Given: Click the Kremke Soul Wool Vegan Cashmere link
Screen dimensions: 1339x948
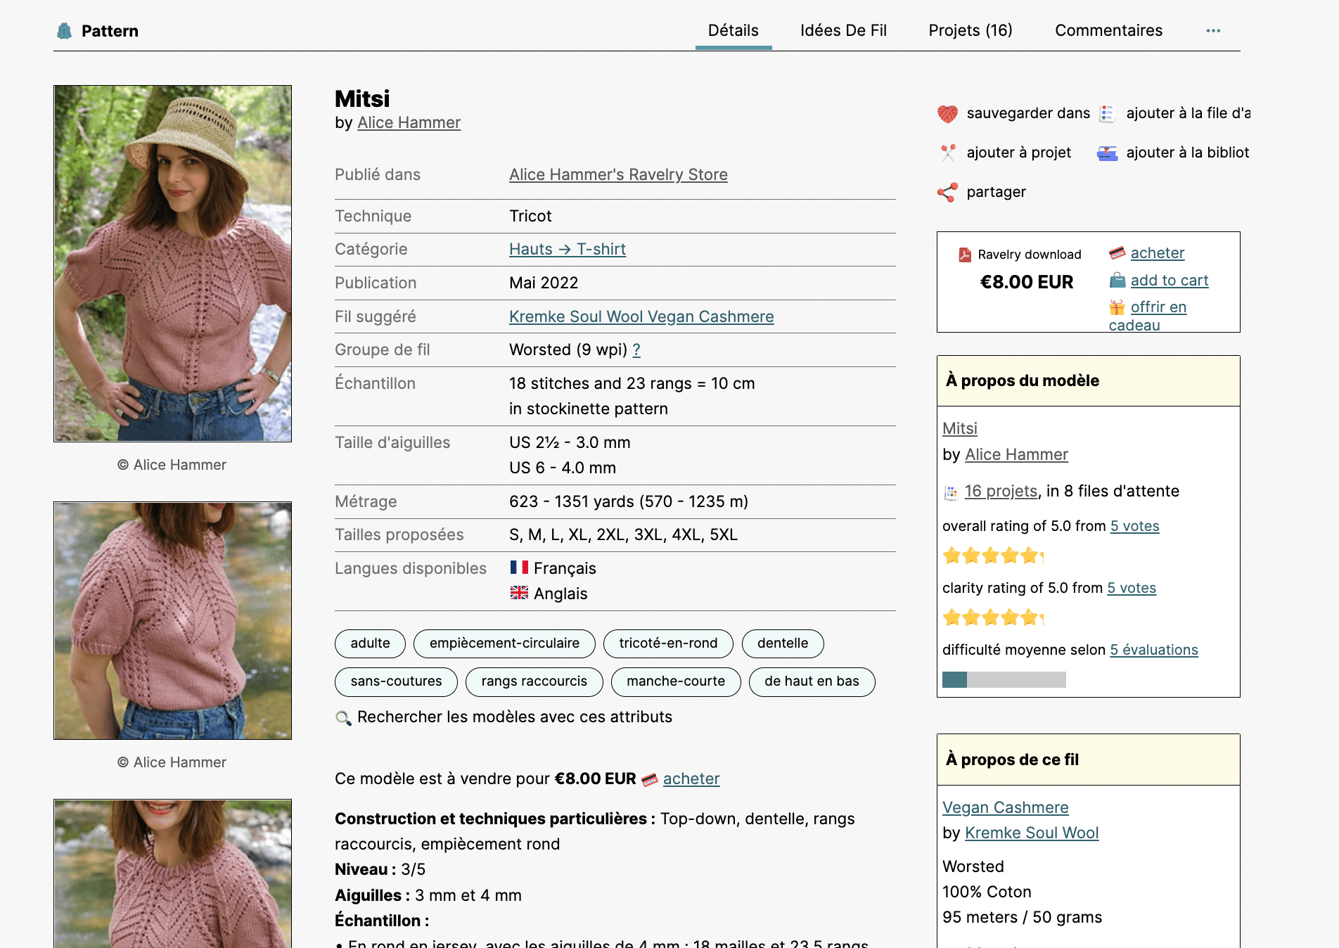Looking at the screenshot, I should pos(641,316).
